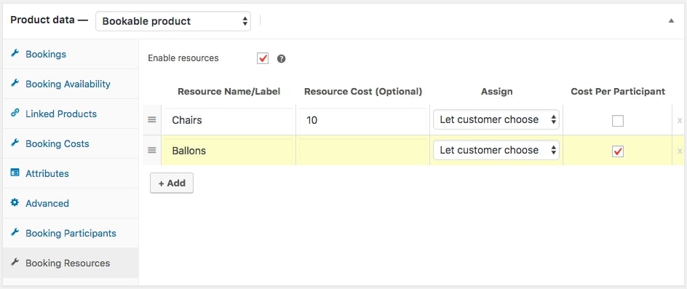Viewport: 687px width, 289px height.
Task: Click the gear icon beside Advanced
Action: 15,202
